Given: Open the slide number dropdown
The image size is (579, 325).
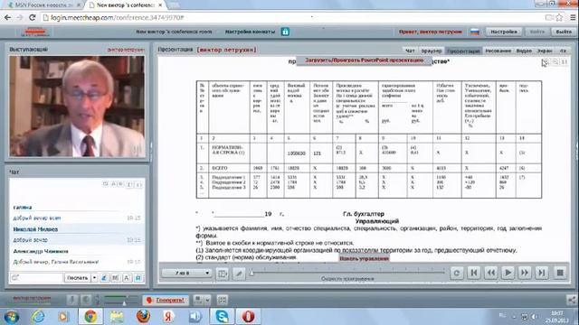Looking at the screenshot, I should 187,273.
